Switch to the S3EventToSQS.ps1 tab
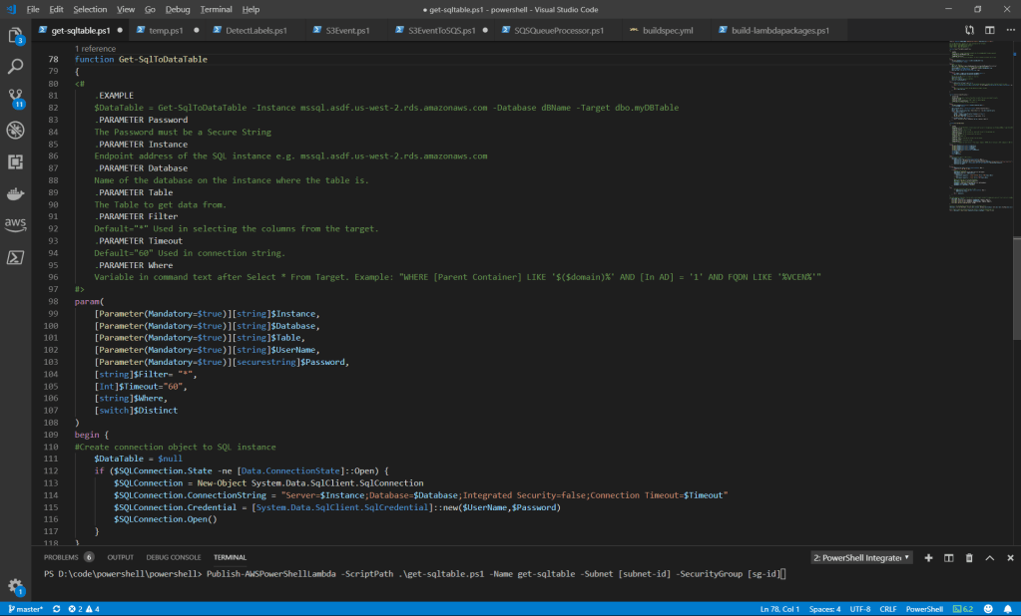The width and height of the screenshot is (1021, 616). coord(441,30)
